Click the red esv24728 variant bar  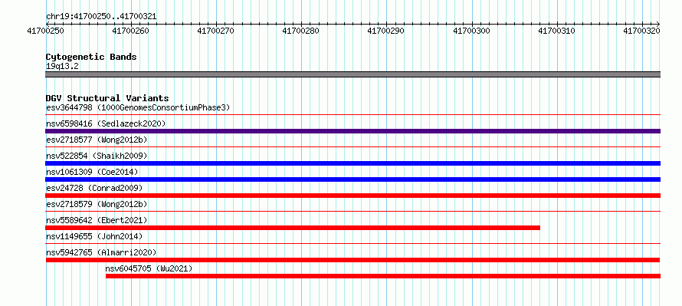coord(352,196)
